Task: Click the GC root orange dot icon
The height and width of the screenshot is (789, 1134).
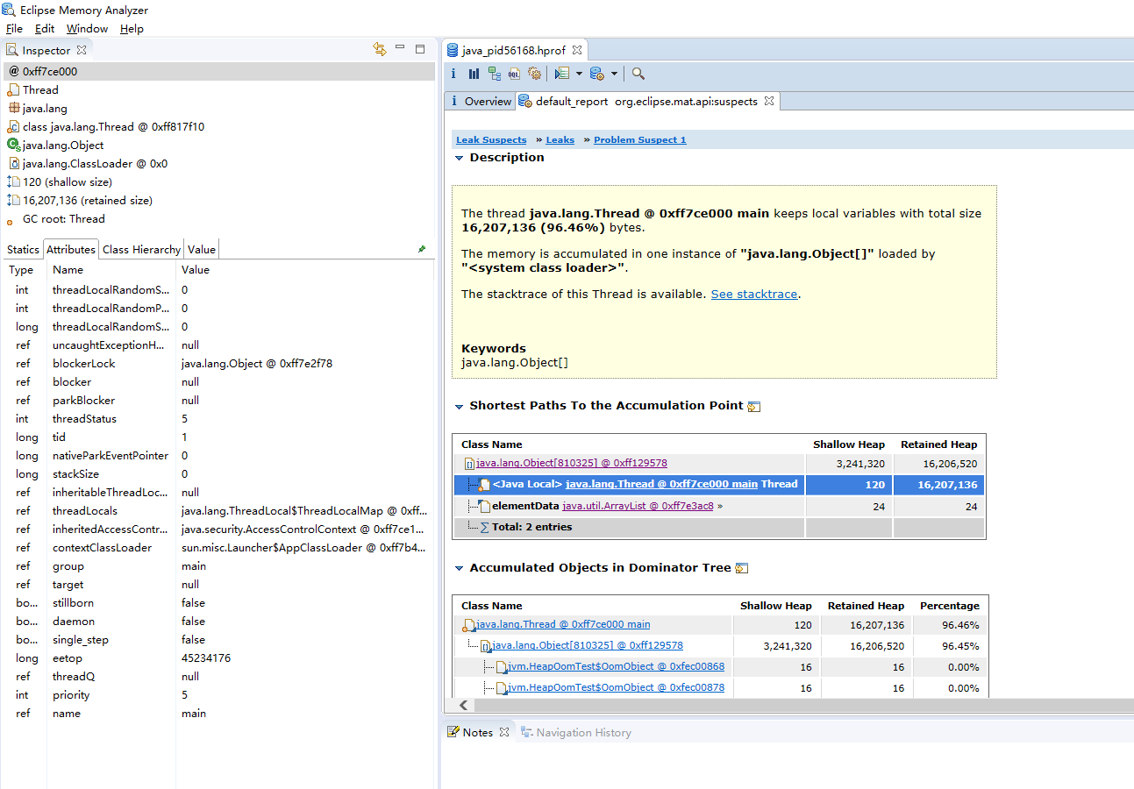Action: point(11,221)
